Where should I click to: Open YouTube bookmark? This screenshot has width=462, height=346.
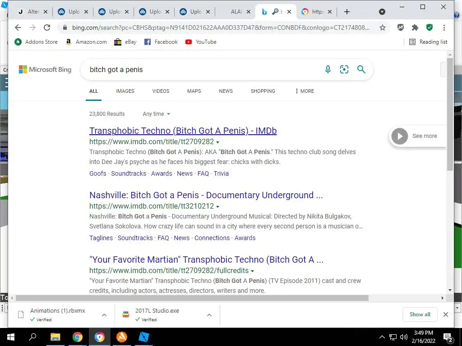pyautogui.click(x=201, y=42)
